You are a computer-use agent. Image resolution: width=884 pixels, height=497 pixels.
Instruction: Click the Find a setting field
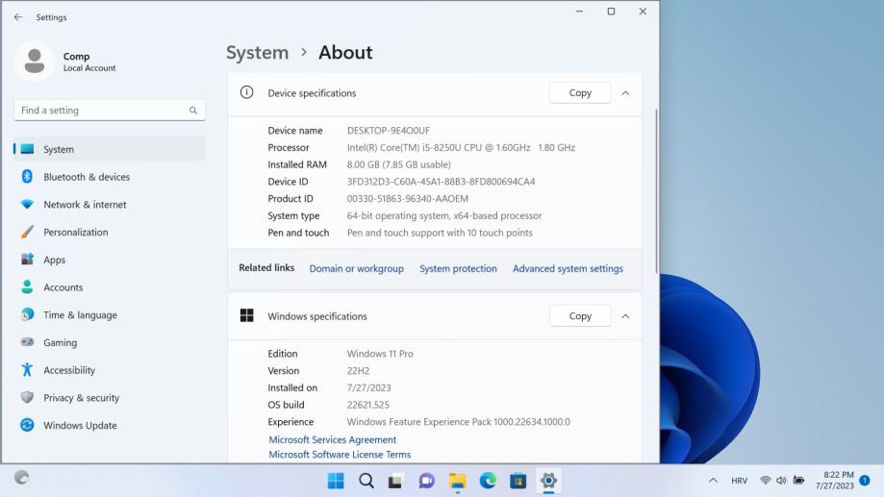tap(101, 111)
